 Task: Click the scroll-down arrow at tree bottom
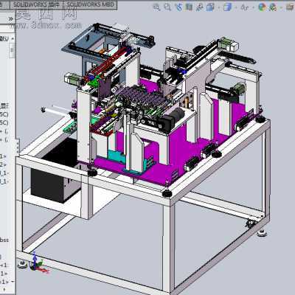pyautogui.click(x=13, y=282)
